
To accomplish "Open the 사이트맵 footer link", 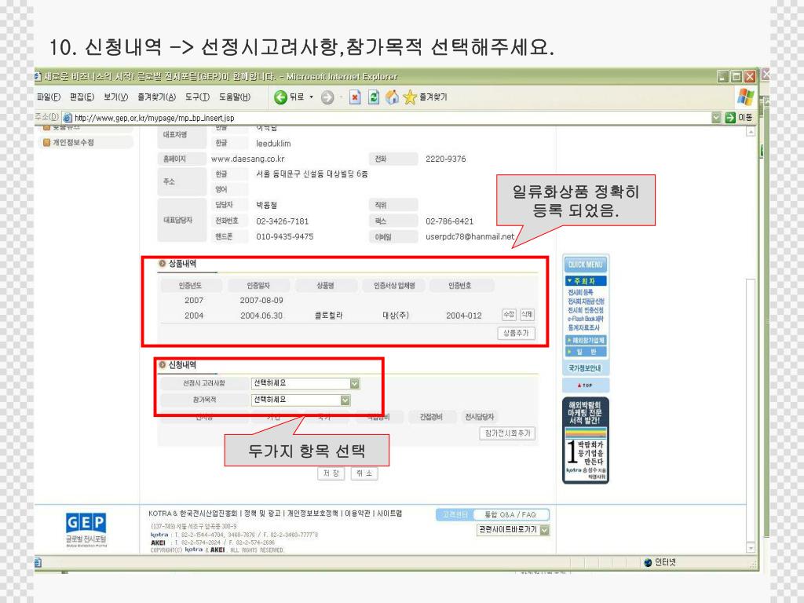I will (x=389, y=513).
